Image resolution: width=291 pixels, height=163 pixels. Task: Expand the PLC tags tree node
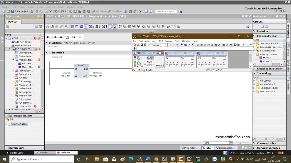tap(13, 78)
